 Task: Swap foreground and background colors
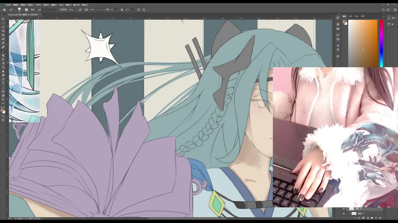[5, 108]
